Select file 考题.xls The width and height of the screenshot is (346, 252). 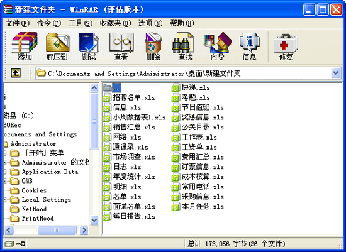tap(191, 97)
